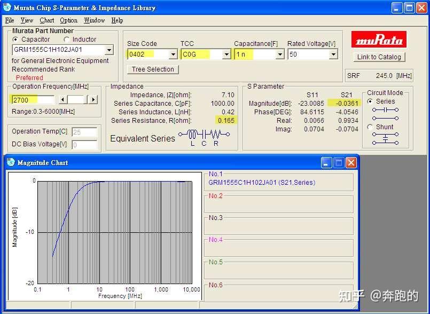The width and height of the screenshot is (430, 314).
Task: Click the Magnitude Chart title bar icon
Action: click(12, 163)
